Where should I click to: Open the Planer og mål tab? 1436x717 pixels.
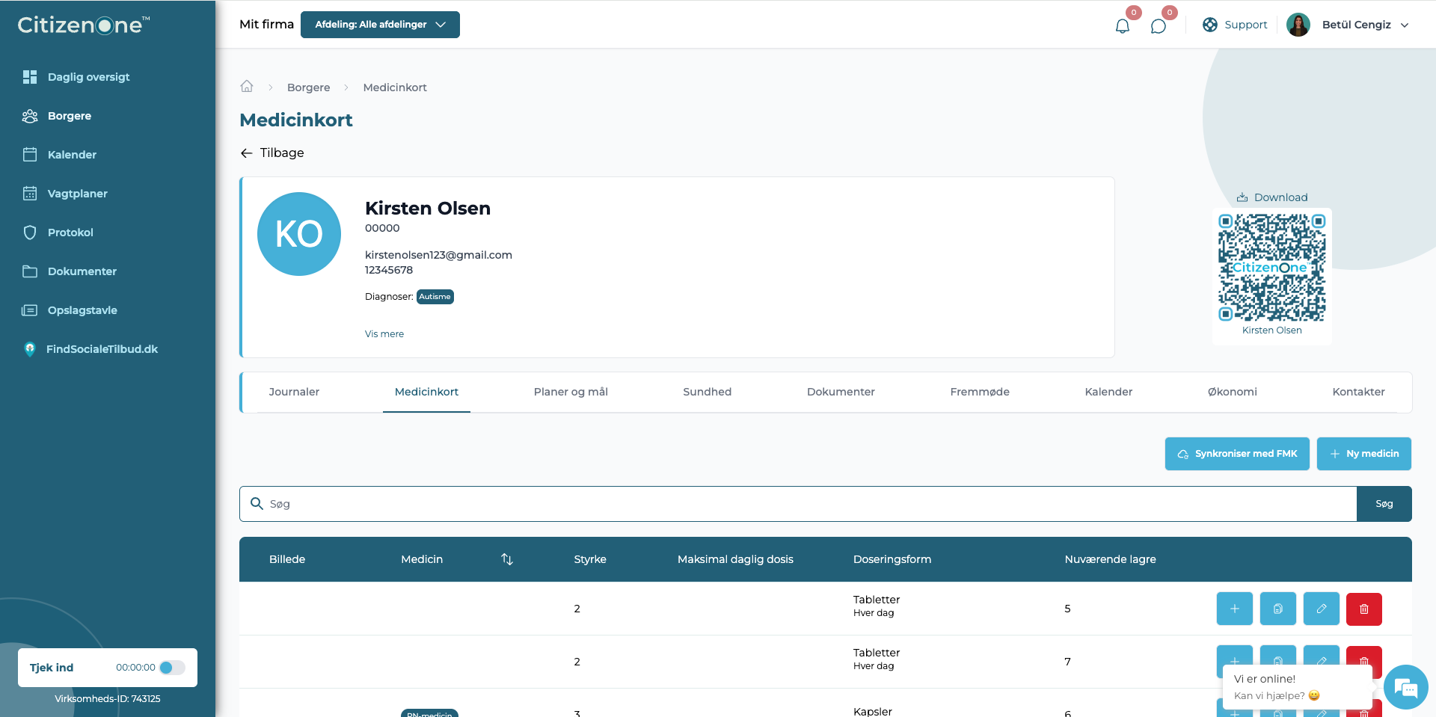point(571,392)
